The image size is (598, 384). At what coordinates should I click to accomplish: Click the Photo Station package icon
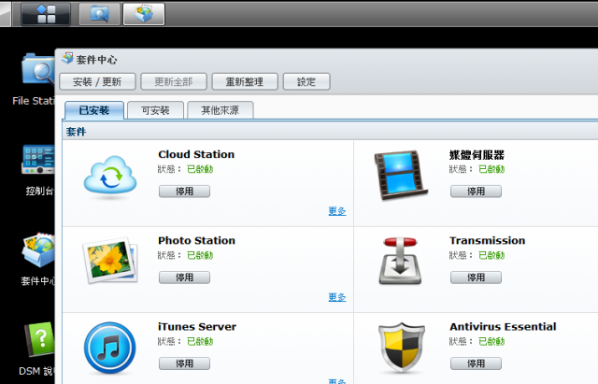(110, 261)
